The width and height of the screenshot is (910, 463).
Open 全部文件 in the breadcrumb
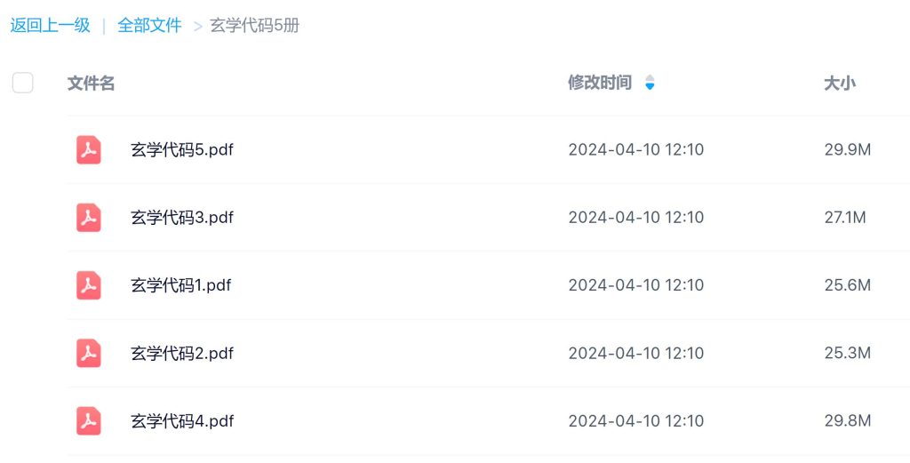tap(149, 25)
